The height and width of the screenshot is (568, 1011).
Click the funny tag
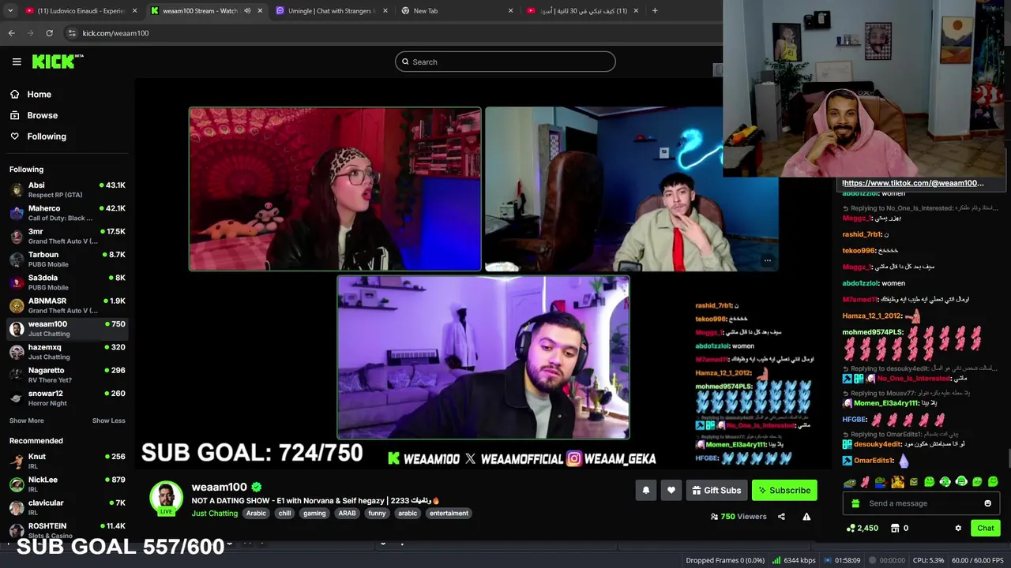point(377,513)
